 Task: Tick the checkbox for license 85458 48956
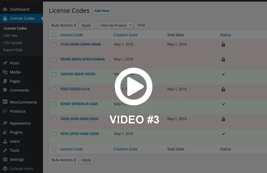coord(54,59)
